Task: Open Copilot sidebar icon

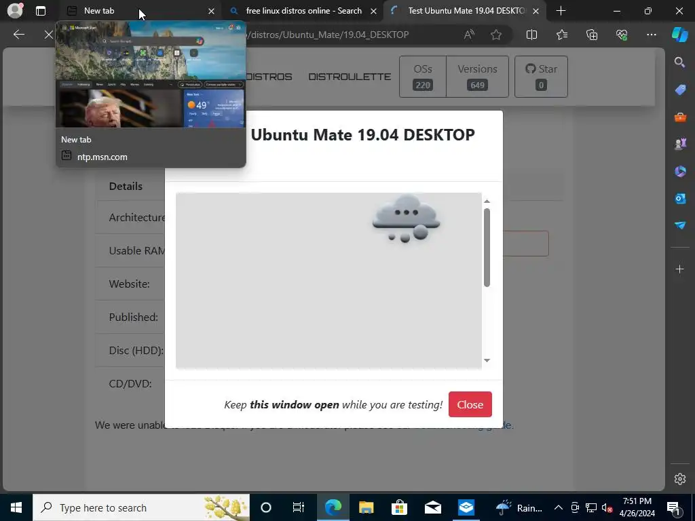Action: point(679,35)
